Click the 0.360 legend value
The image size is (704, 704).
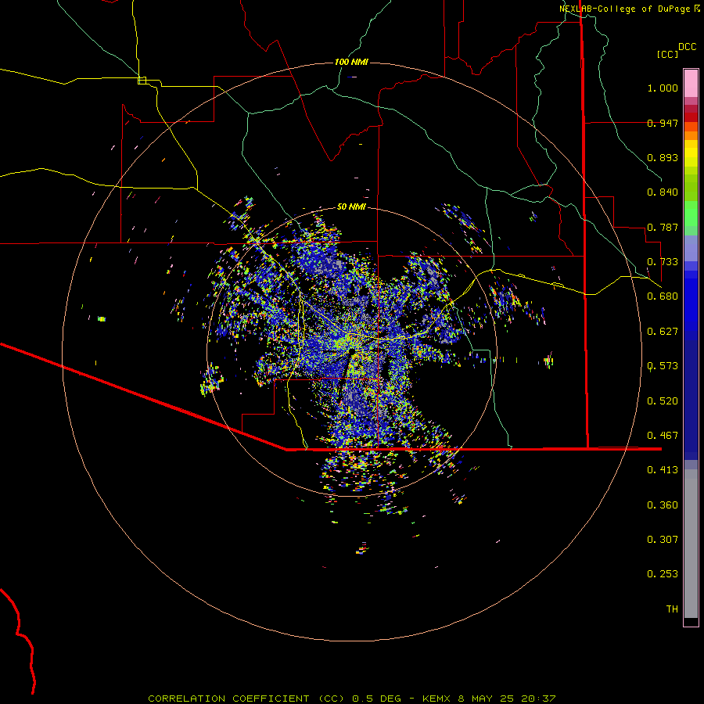click(x=663, y=505)
